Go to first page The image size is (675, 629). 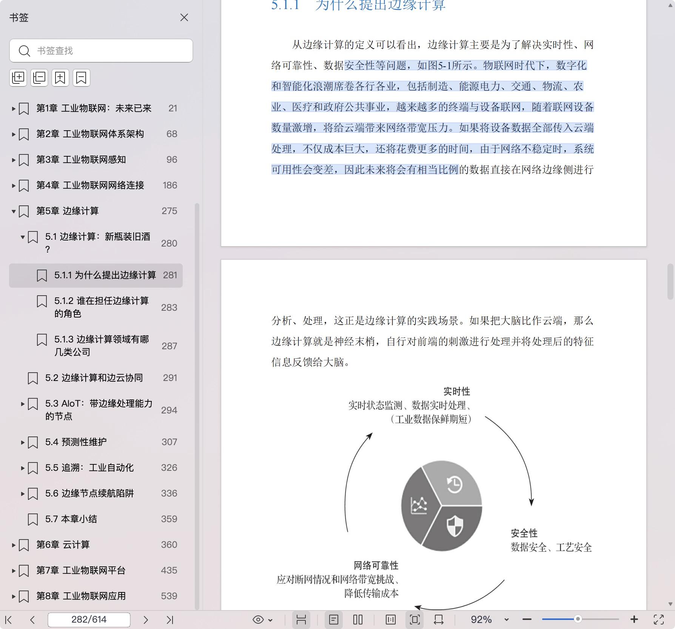[9, 620]
